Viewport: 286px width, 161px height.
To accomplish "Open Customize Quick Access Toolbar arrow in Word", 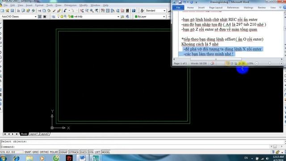I will coord(196,2).
